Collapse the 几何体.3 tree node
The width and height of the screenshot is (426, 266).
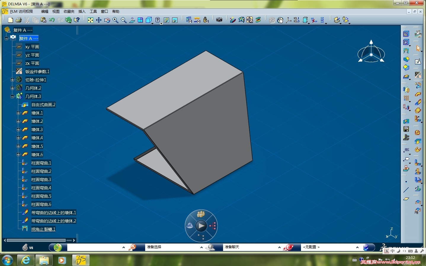pos(12,96)
